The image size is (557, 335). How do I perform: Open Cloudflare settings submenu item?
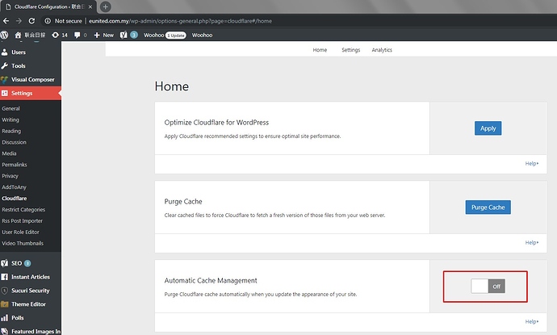click(x=15, y=199)
